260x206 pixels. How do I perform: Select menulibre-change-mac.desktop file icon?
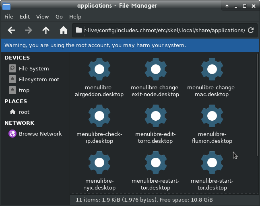coord(212,70)
